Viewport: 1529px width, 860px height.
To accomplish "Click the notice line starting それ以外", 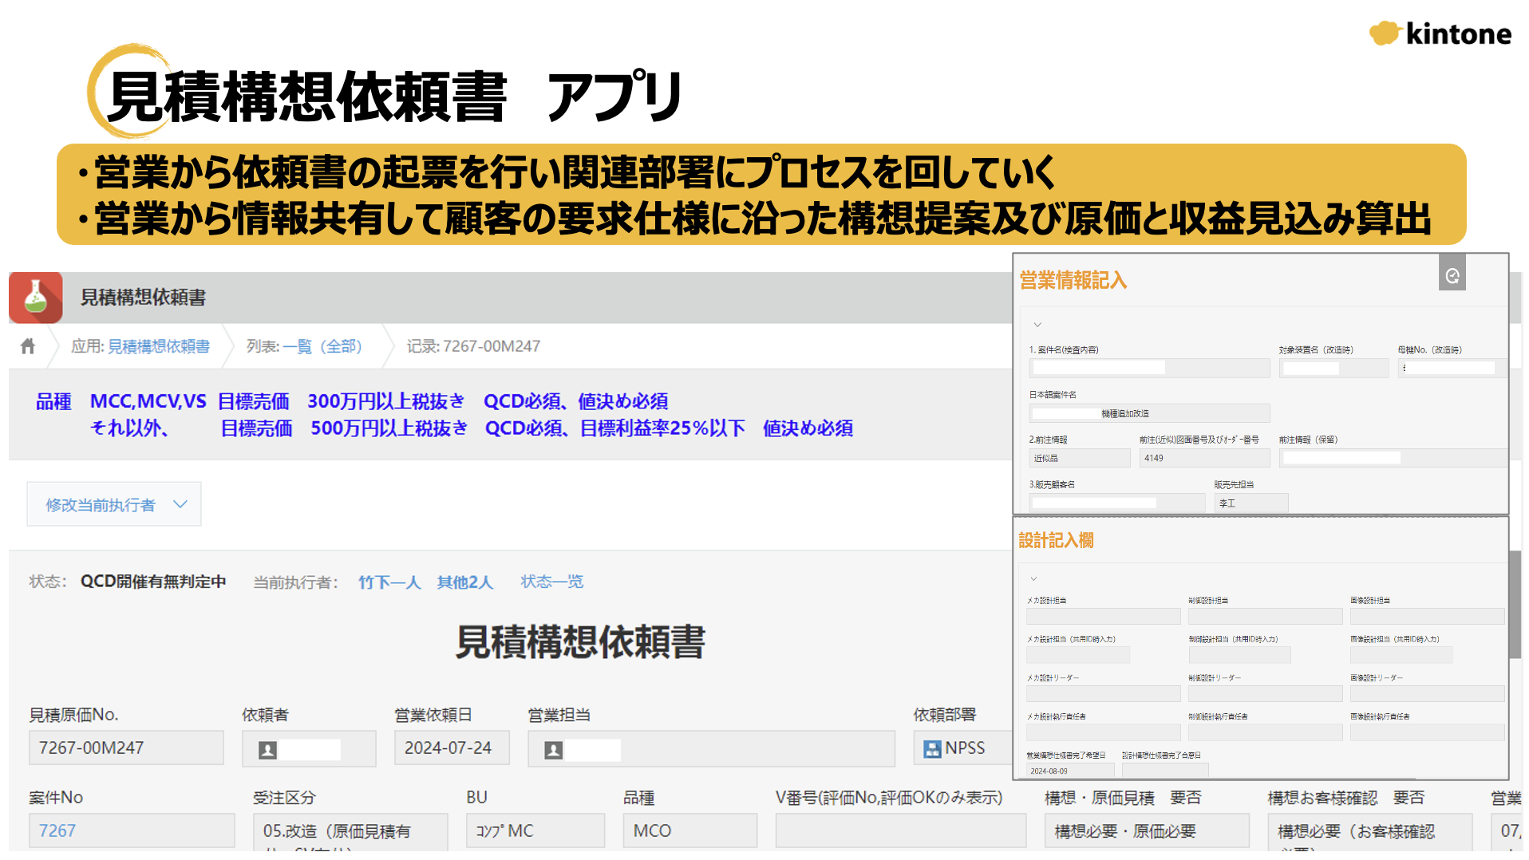I will coord(472,428).
